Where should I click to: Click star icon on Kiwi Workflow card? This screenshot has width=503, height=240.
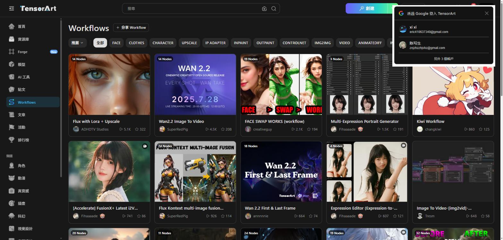point(481,129)
